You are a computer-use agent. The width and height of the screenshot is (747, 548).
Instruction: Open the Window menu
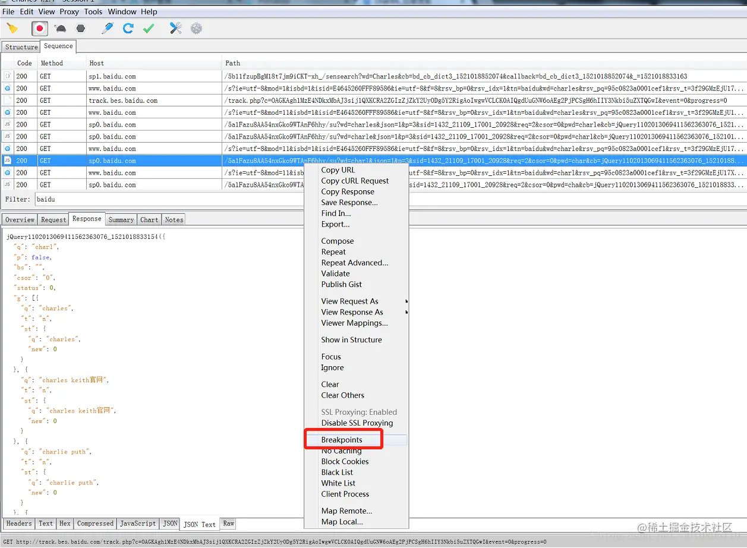[122, 11]
